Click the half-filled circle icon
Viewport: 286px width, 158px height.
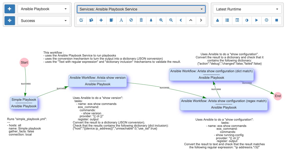[x=247, y=20]
